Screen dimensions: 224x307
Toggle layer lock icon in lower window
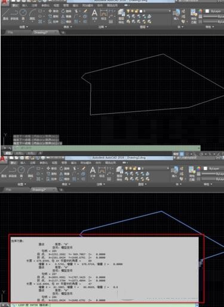(x=134, y=169)
